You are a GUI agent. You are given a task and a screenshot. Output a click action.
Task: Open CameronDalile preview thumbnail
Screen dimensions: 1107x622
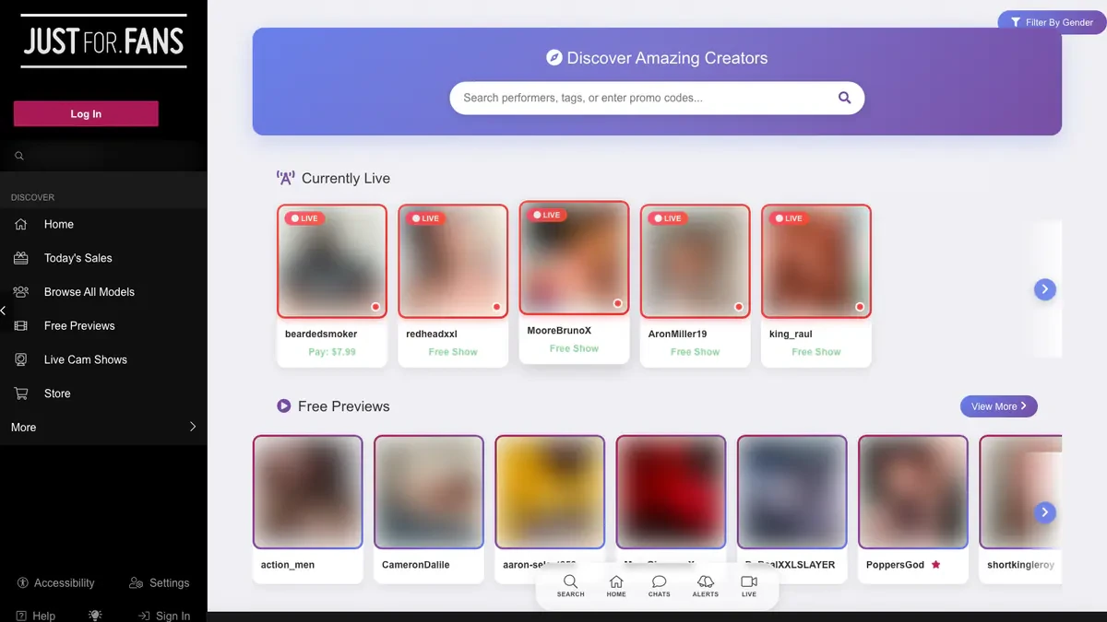click(429, 492)
